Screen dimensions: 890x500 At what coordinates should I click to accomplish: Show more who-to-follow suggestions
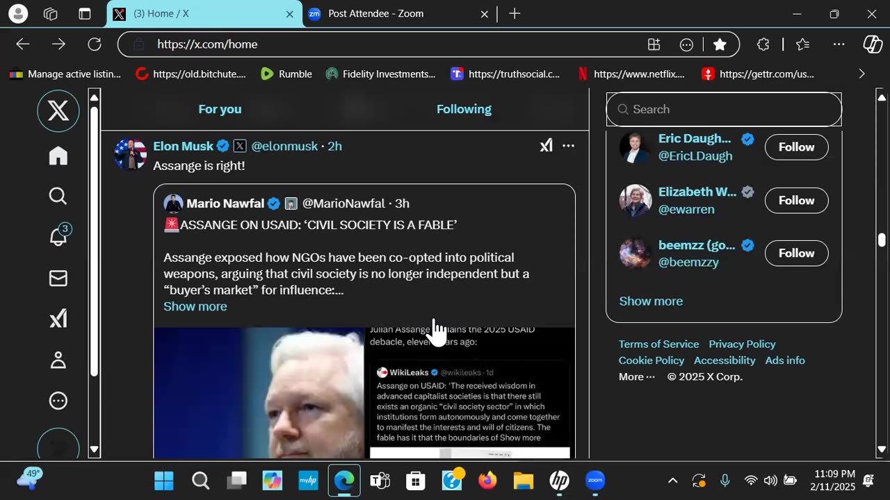(651, 301)
